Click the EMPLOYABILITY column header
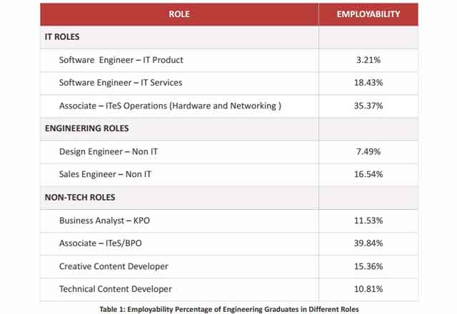The image size is (457, 314). pyautogui.click(x=368, y=14)
